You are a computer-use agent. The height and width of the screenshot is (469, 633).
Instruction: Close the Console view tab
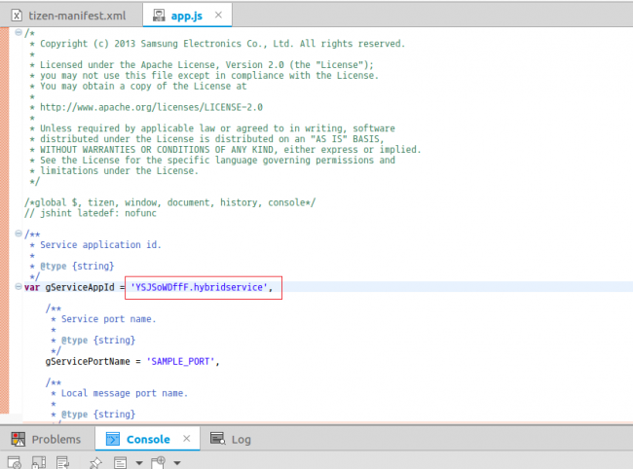(184, 439)
